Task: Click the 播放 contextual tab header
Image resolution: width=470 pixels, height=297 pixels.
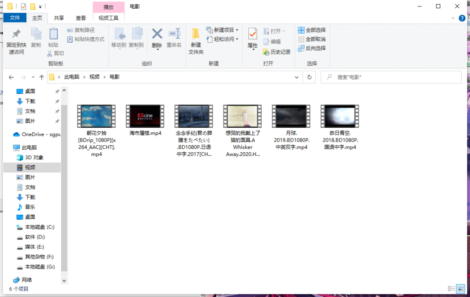Action: click(108, 7)
